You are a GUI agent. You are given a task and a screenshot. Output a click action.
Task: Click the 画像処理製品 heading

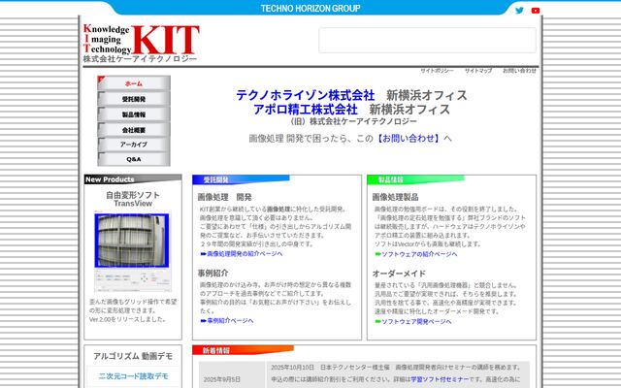395,197
